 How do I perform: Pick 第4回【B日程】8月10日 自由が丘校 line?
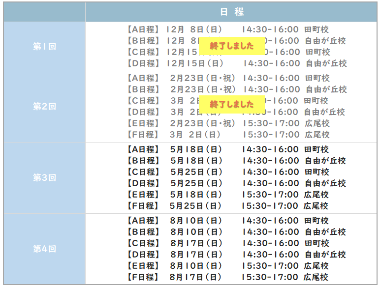click(237, 232)
